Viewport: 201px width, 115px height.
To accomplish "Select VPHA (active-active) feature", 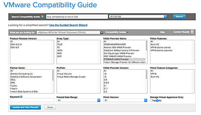I will [160, 47].
